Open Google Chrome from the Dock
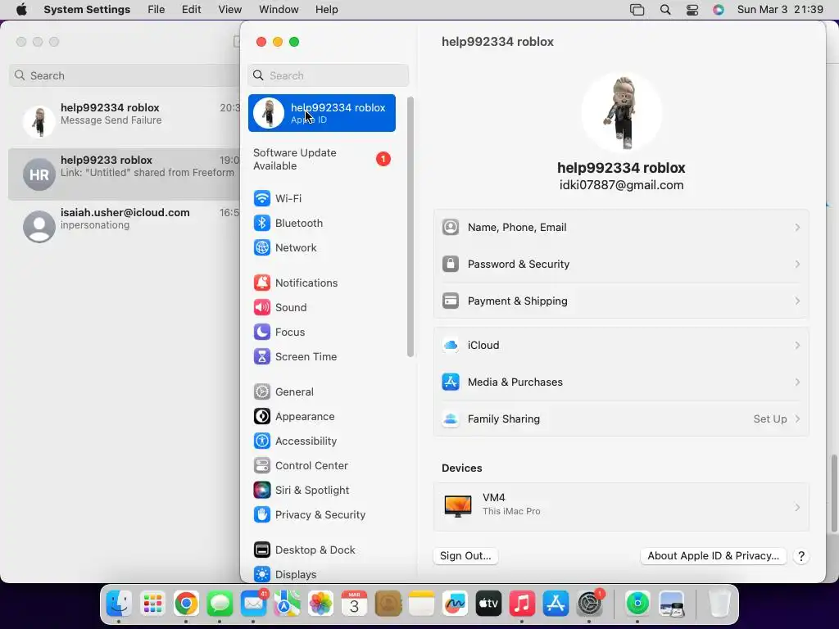 tap(186, 604)
